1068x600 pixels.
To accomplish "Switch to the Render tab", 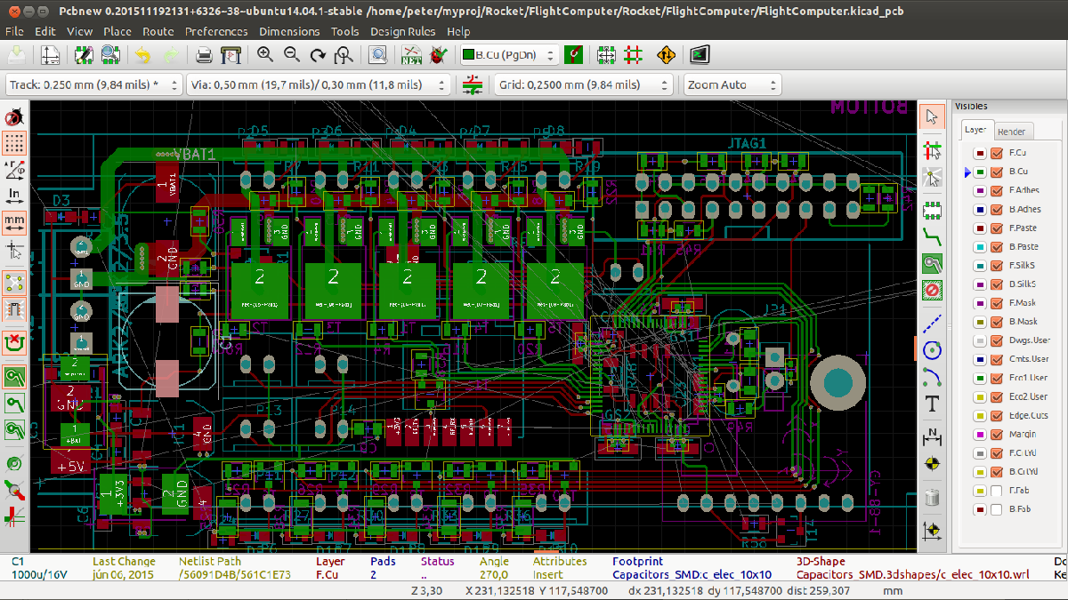I will 1011,132.
